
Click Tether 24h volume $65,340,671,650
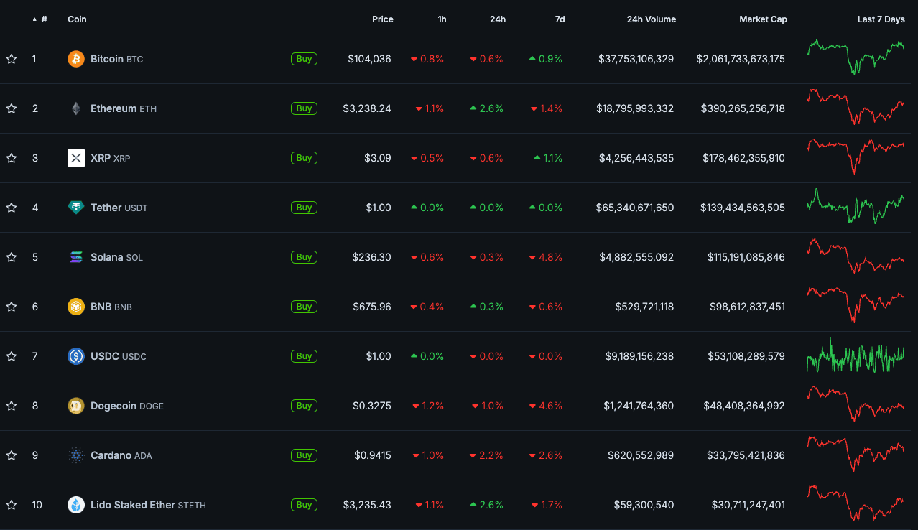(635, 208)
